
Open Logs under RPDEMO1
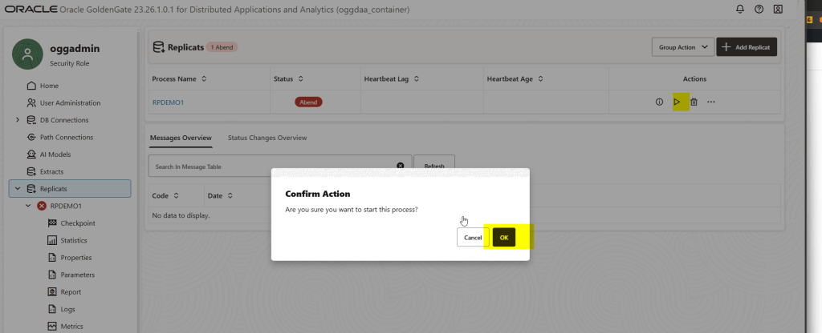pos(67,310)
